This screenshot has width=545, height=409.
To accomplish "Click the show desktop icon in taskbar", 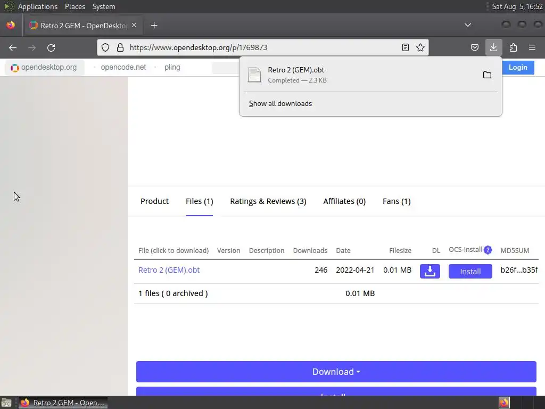I will click(x=6, y=403).
